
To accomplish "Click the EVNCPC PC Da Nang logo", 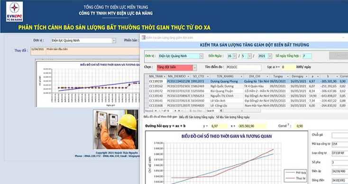I will point(14,11).
